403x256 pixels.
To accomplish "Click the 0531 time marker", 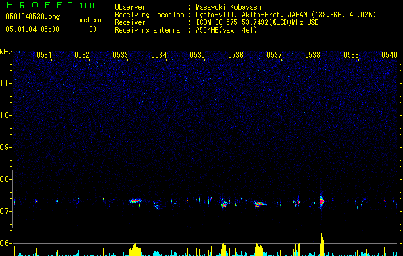I will coord(44,55).
